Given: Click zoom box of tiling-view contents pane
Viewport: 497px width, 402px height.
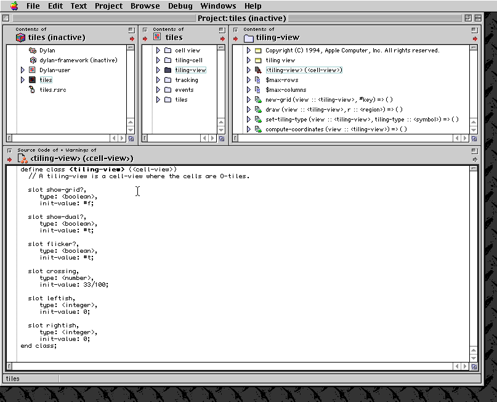Looking at the screenshot, I should (x=474, y=30).
